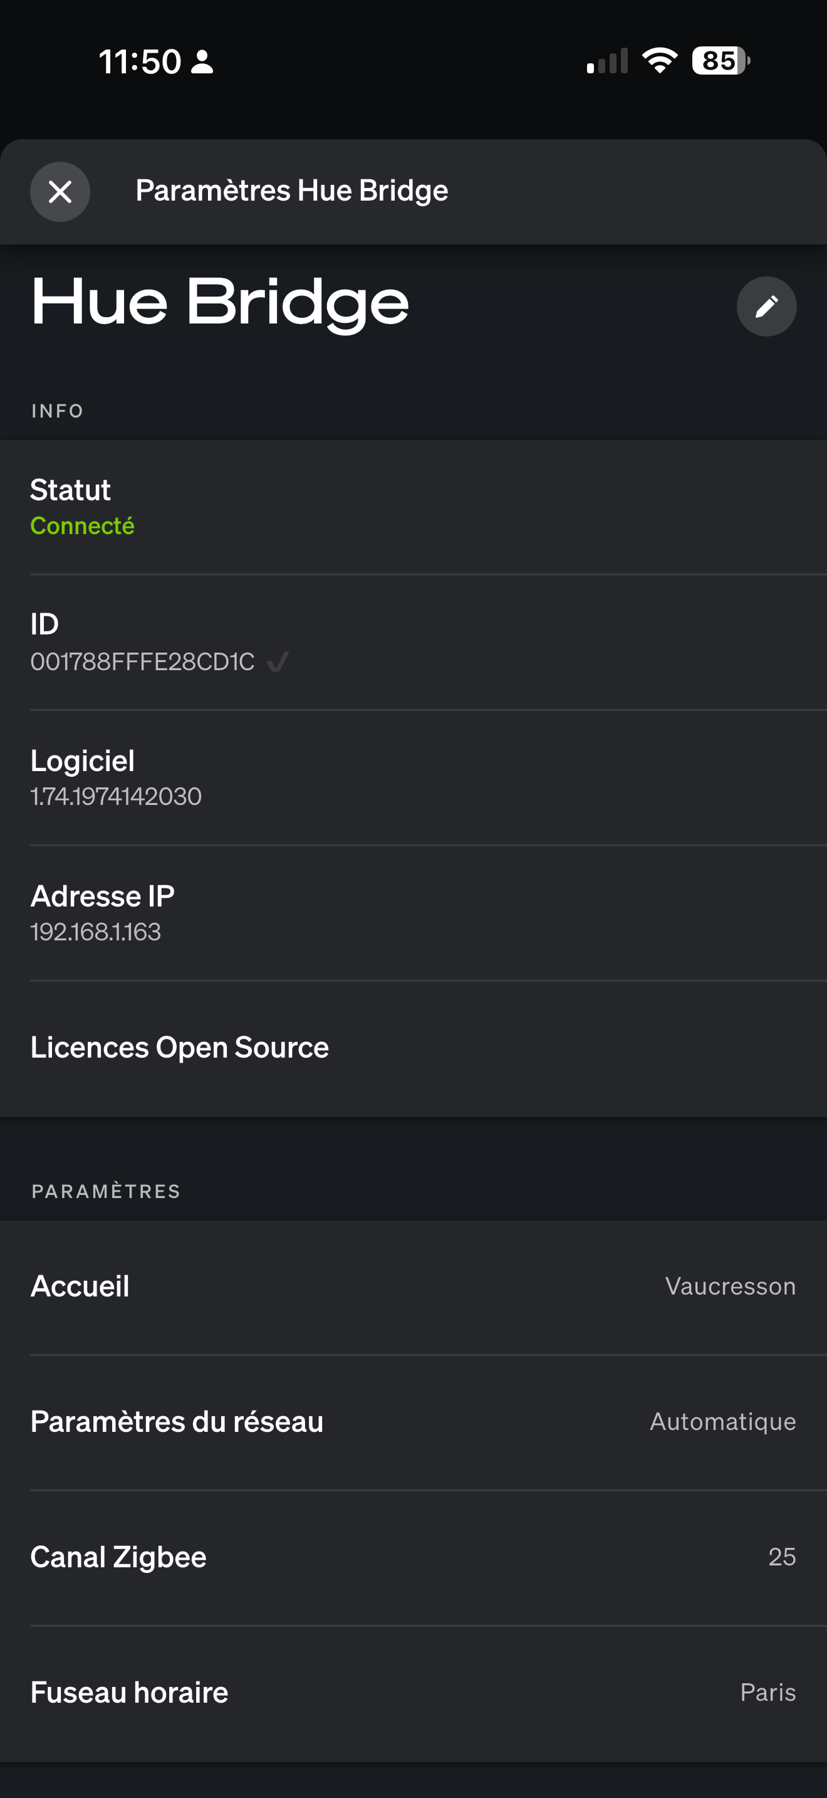The image size is (827, 1798).
Task: Tap the battery indicator showing 85
Action: [720, 61]
